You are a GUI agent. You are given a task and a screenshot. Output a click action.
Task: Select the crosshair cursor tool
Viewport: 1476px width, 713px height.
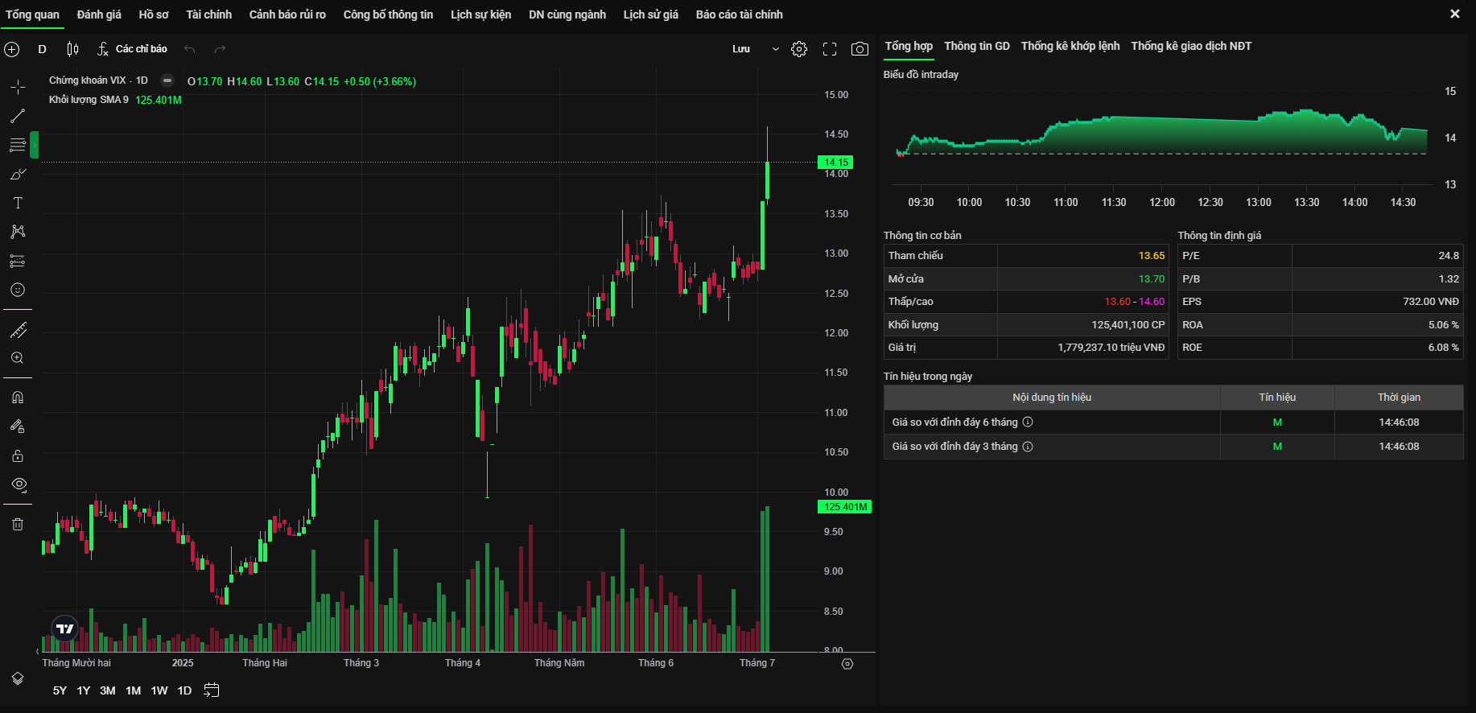[x=18, y=87]
